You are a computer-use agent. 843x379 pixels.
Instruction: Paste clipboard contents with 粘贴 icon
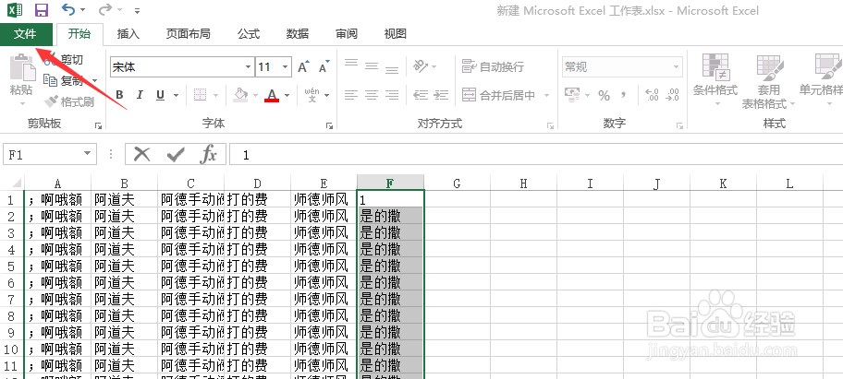pos(22,67)
